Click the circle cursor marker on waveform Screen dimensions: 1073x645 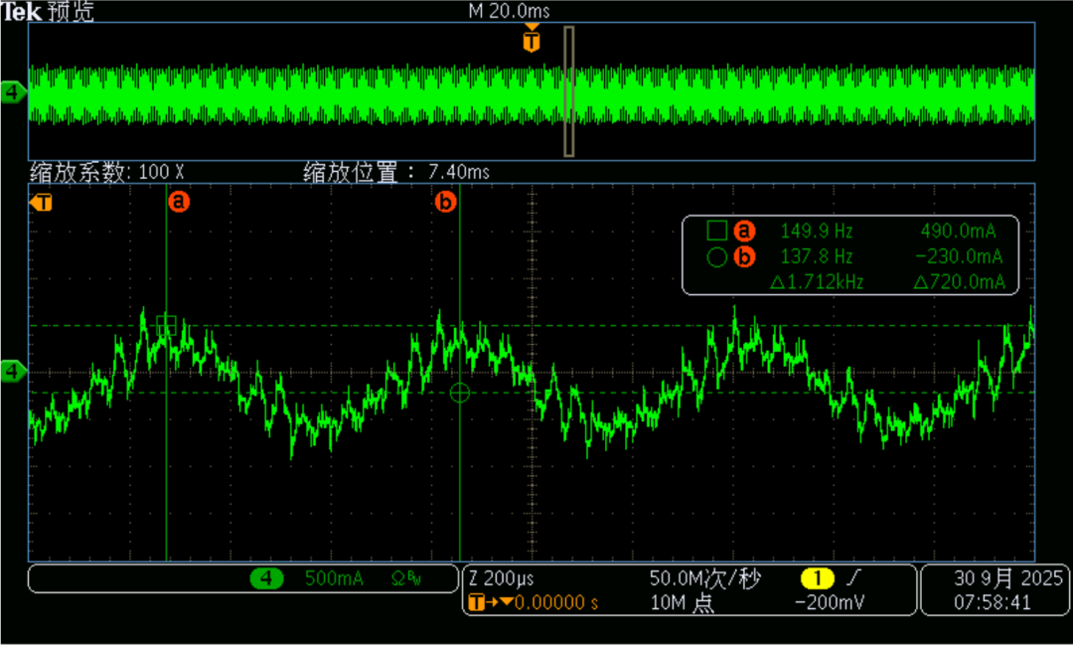pos(459,393)
